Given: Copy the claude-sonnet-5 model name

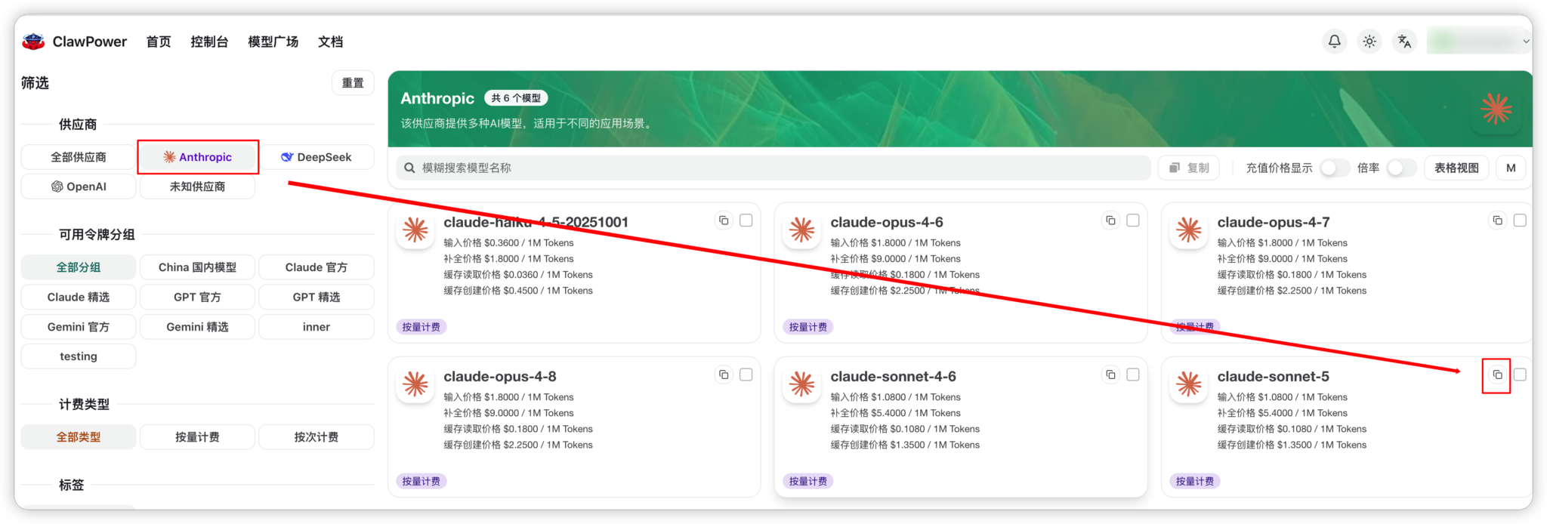Looking at the screenshot, I should pos(1497,375).
